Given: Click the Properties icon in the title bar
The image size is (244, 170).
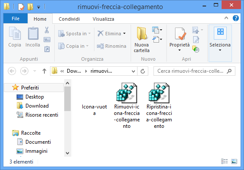Looking at the screenshot, I should 21,7.
